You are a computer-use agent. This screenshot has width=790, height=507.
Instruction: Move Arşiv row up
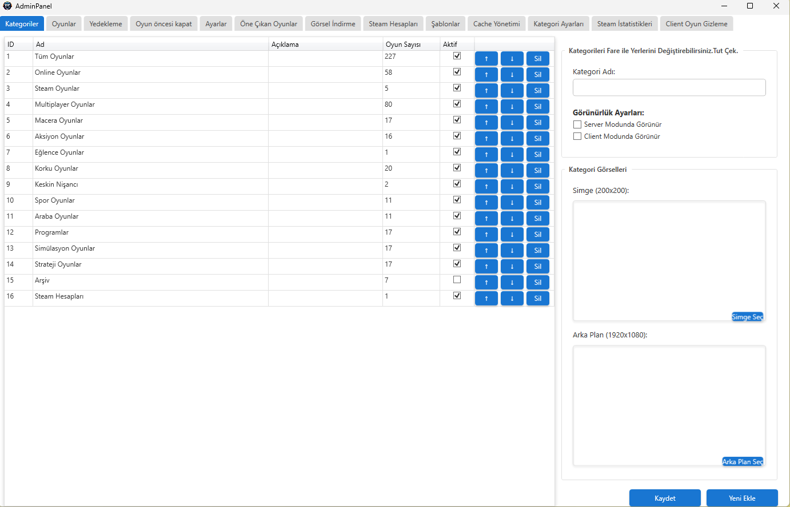point(486,282)
